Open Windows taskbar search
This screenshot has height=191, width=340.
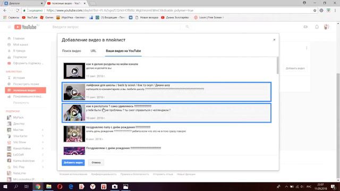16,186
